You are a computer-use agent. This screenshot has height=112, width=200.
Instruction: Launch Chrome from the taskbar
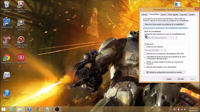[38, 109]
